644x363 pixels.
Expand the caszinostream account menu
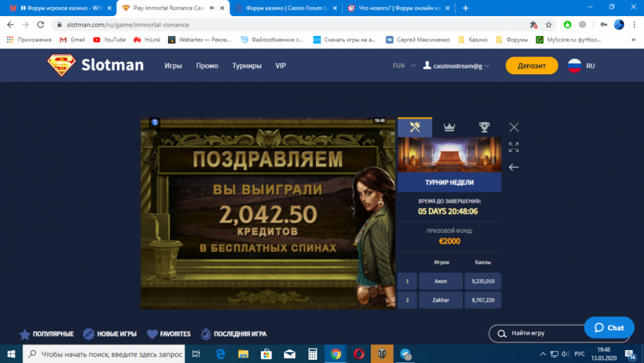pos(456,66)
